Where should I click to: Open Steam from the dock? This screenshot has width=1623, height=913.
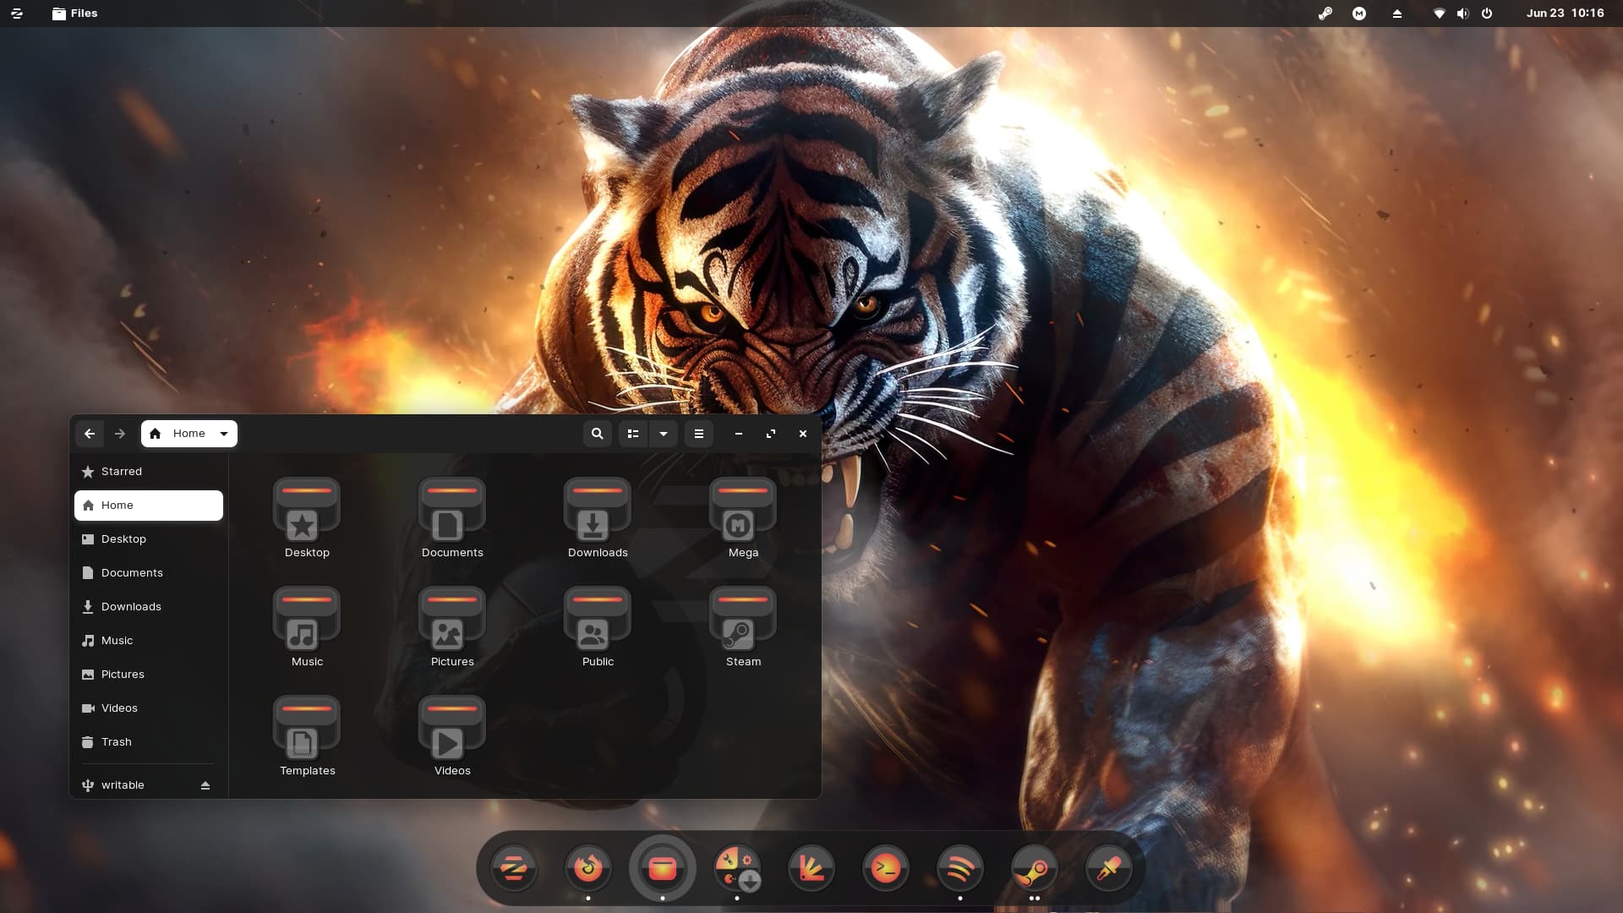click(x=1035, y=868)
